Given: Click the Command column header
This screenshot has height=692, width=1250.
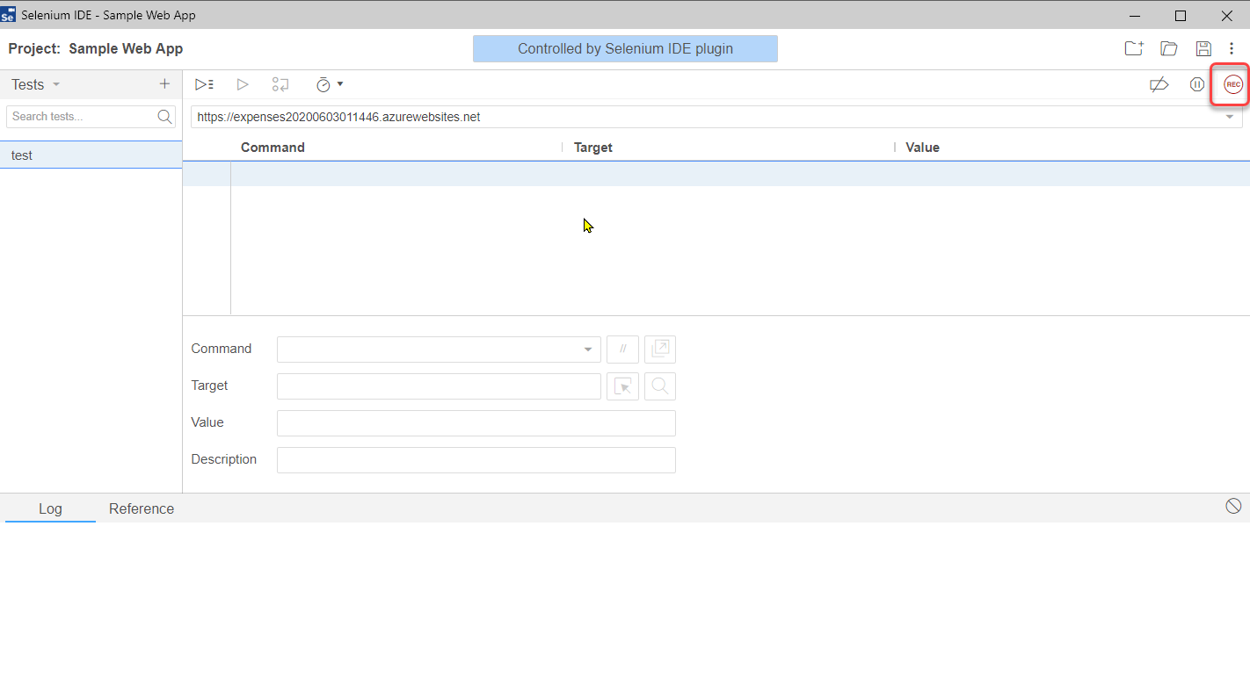Looking at the screenshot, I should (x=273, y=148).
